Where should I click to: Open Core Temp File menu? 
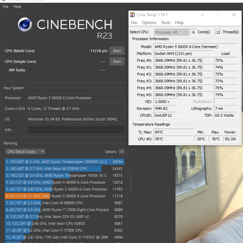coord(134,23)
